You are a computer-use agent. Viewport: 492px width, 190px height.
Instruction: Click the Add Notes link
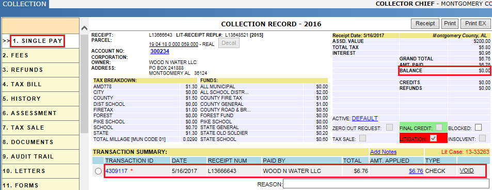point(383,152)
